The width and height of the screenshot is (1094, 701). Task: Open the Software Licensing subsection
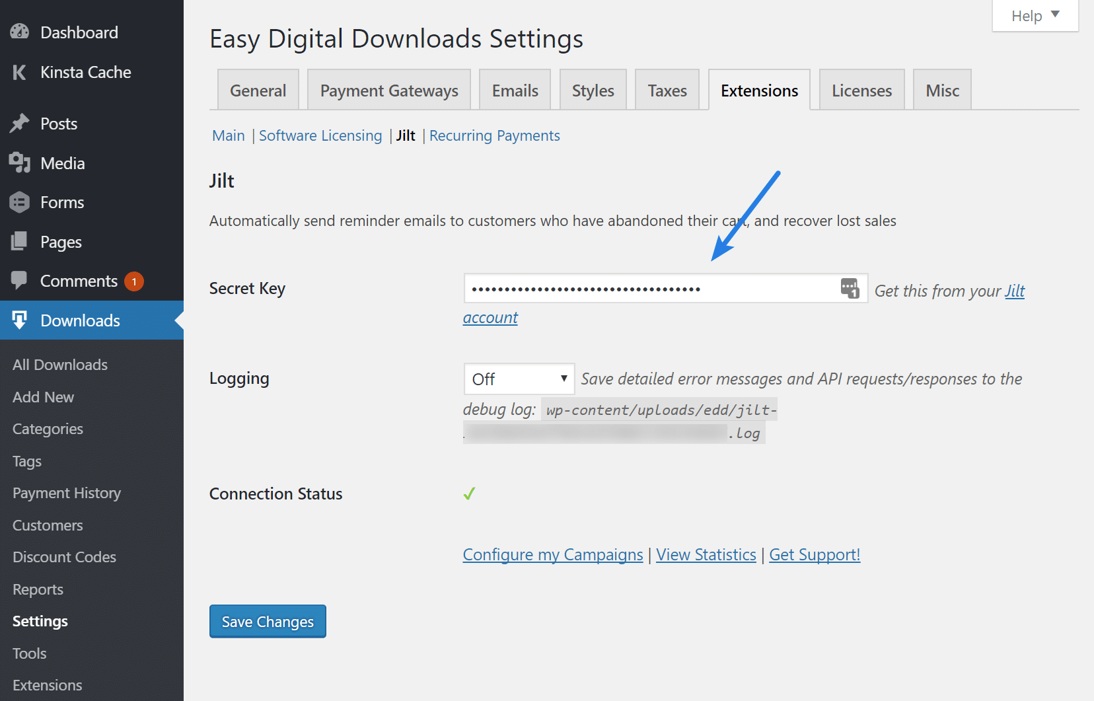pyautogui.click(x=320, y=135)
